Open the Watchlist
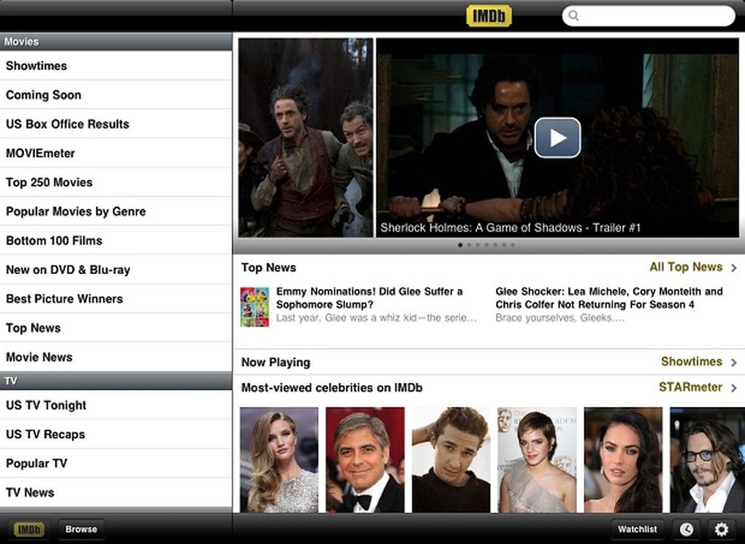This screenshot has width=745, height=544. (x=637, y=529)
